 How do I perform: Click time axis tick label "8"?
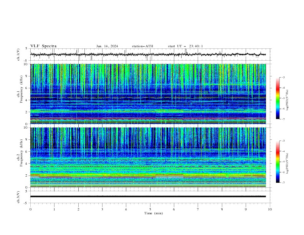click(x=222, y=209)
